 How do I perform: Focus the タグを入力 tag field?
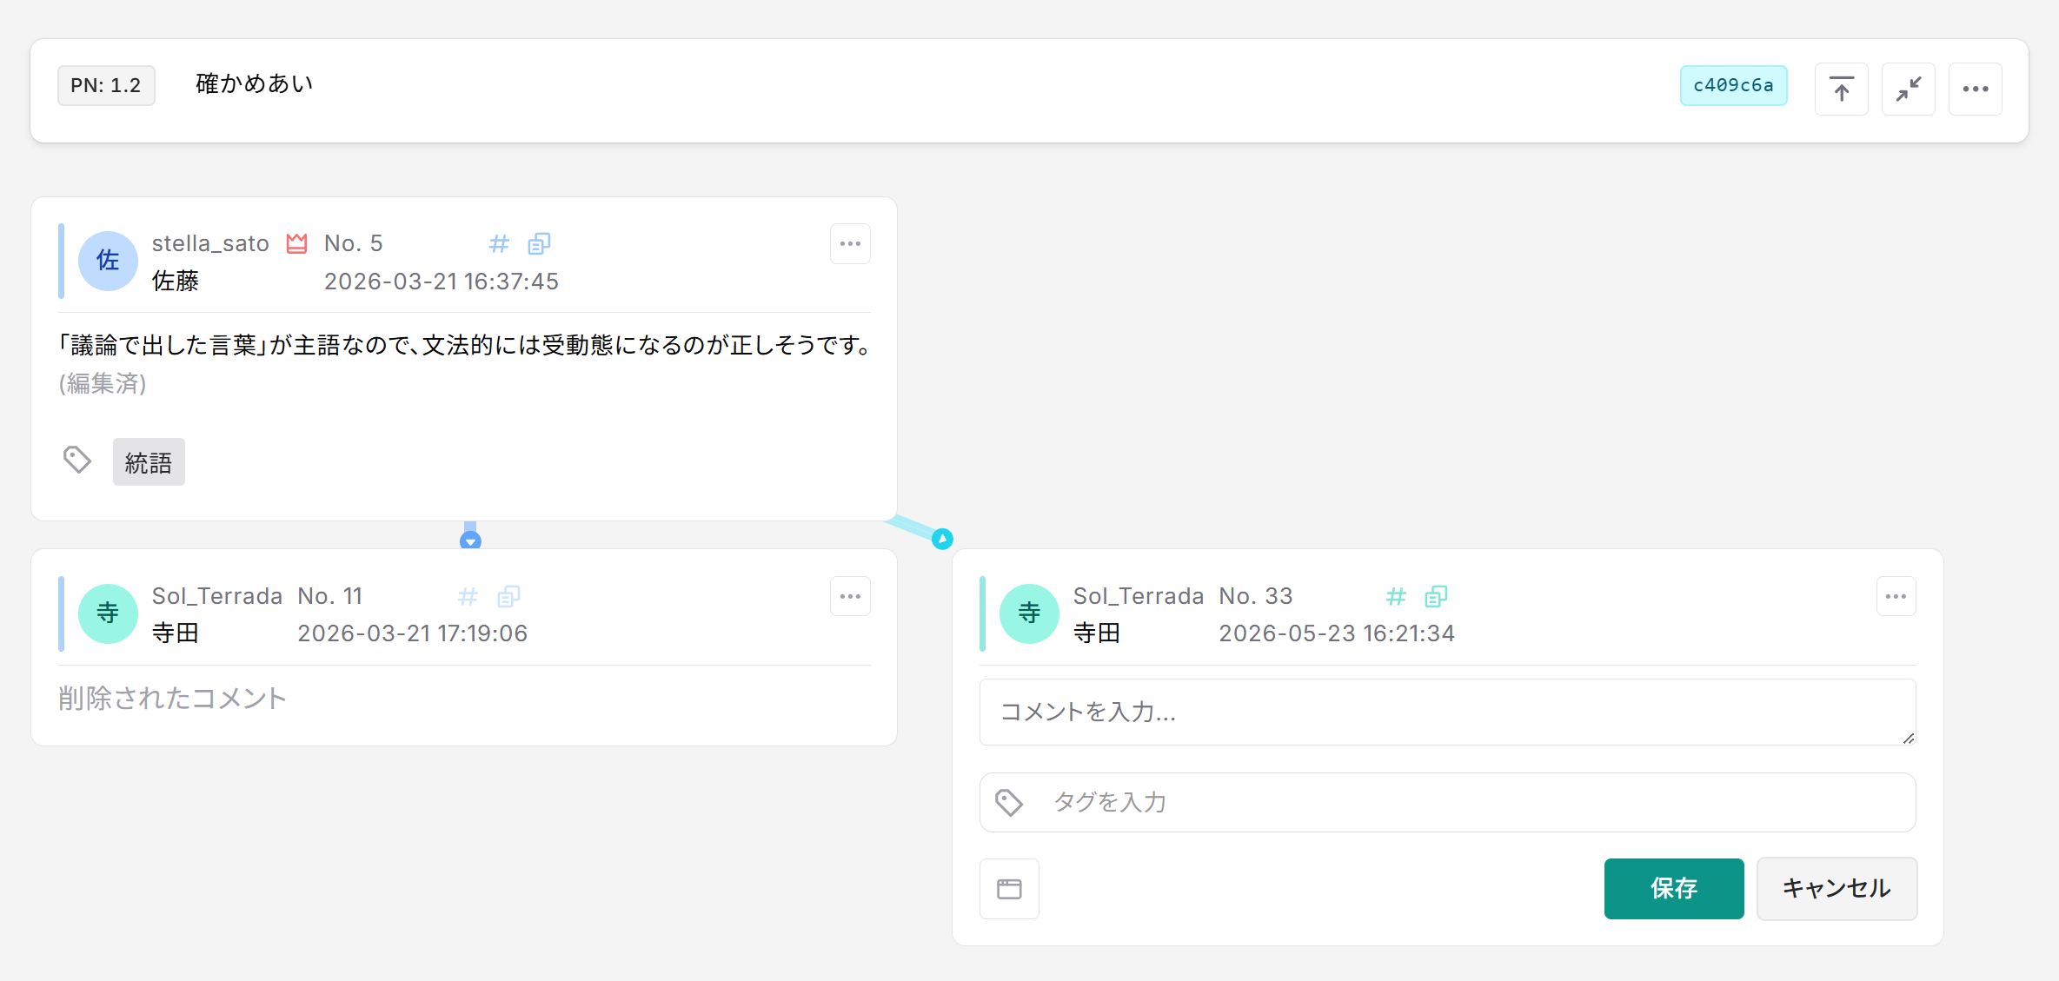pyautogui.click(x=1447, y=802)
